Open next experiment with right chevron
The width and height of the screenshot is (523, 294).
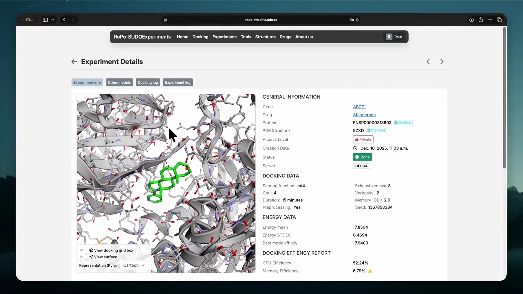tap(442, 62)
